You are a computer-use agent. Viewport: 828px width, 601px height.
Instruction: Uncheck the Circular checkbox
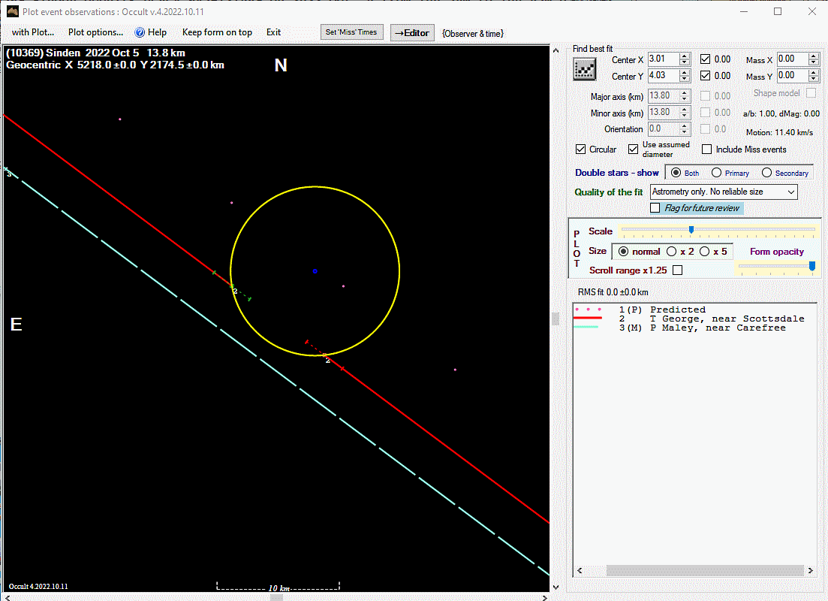[581, 149]
